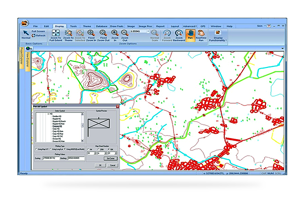The image size is (305, 204).
Task: Open the Database ribbon tab
Action: [101, 26]
